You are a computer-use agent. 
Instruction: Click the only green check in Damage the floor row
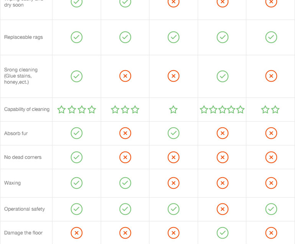pyautogui.click(x=222, y=233)
